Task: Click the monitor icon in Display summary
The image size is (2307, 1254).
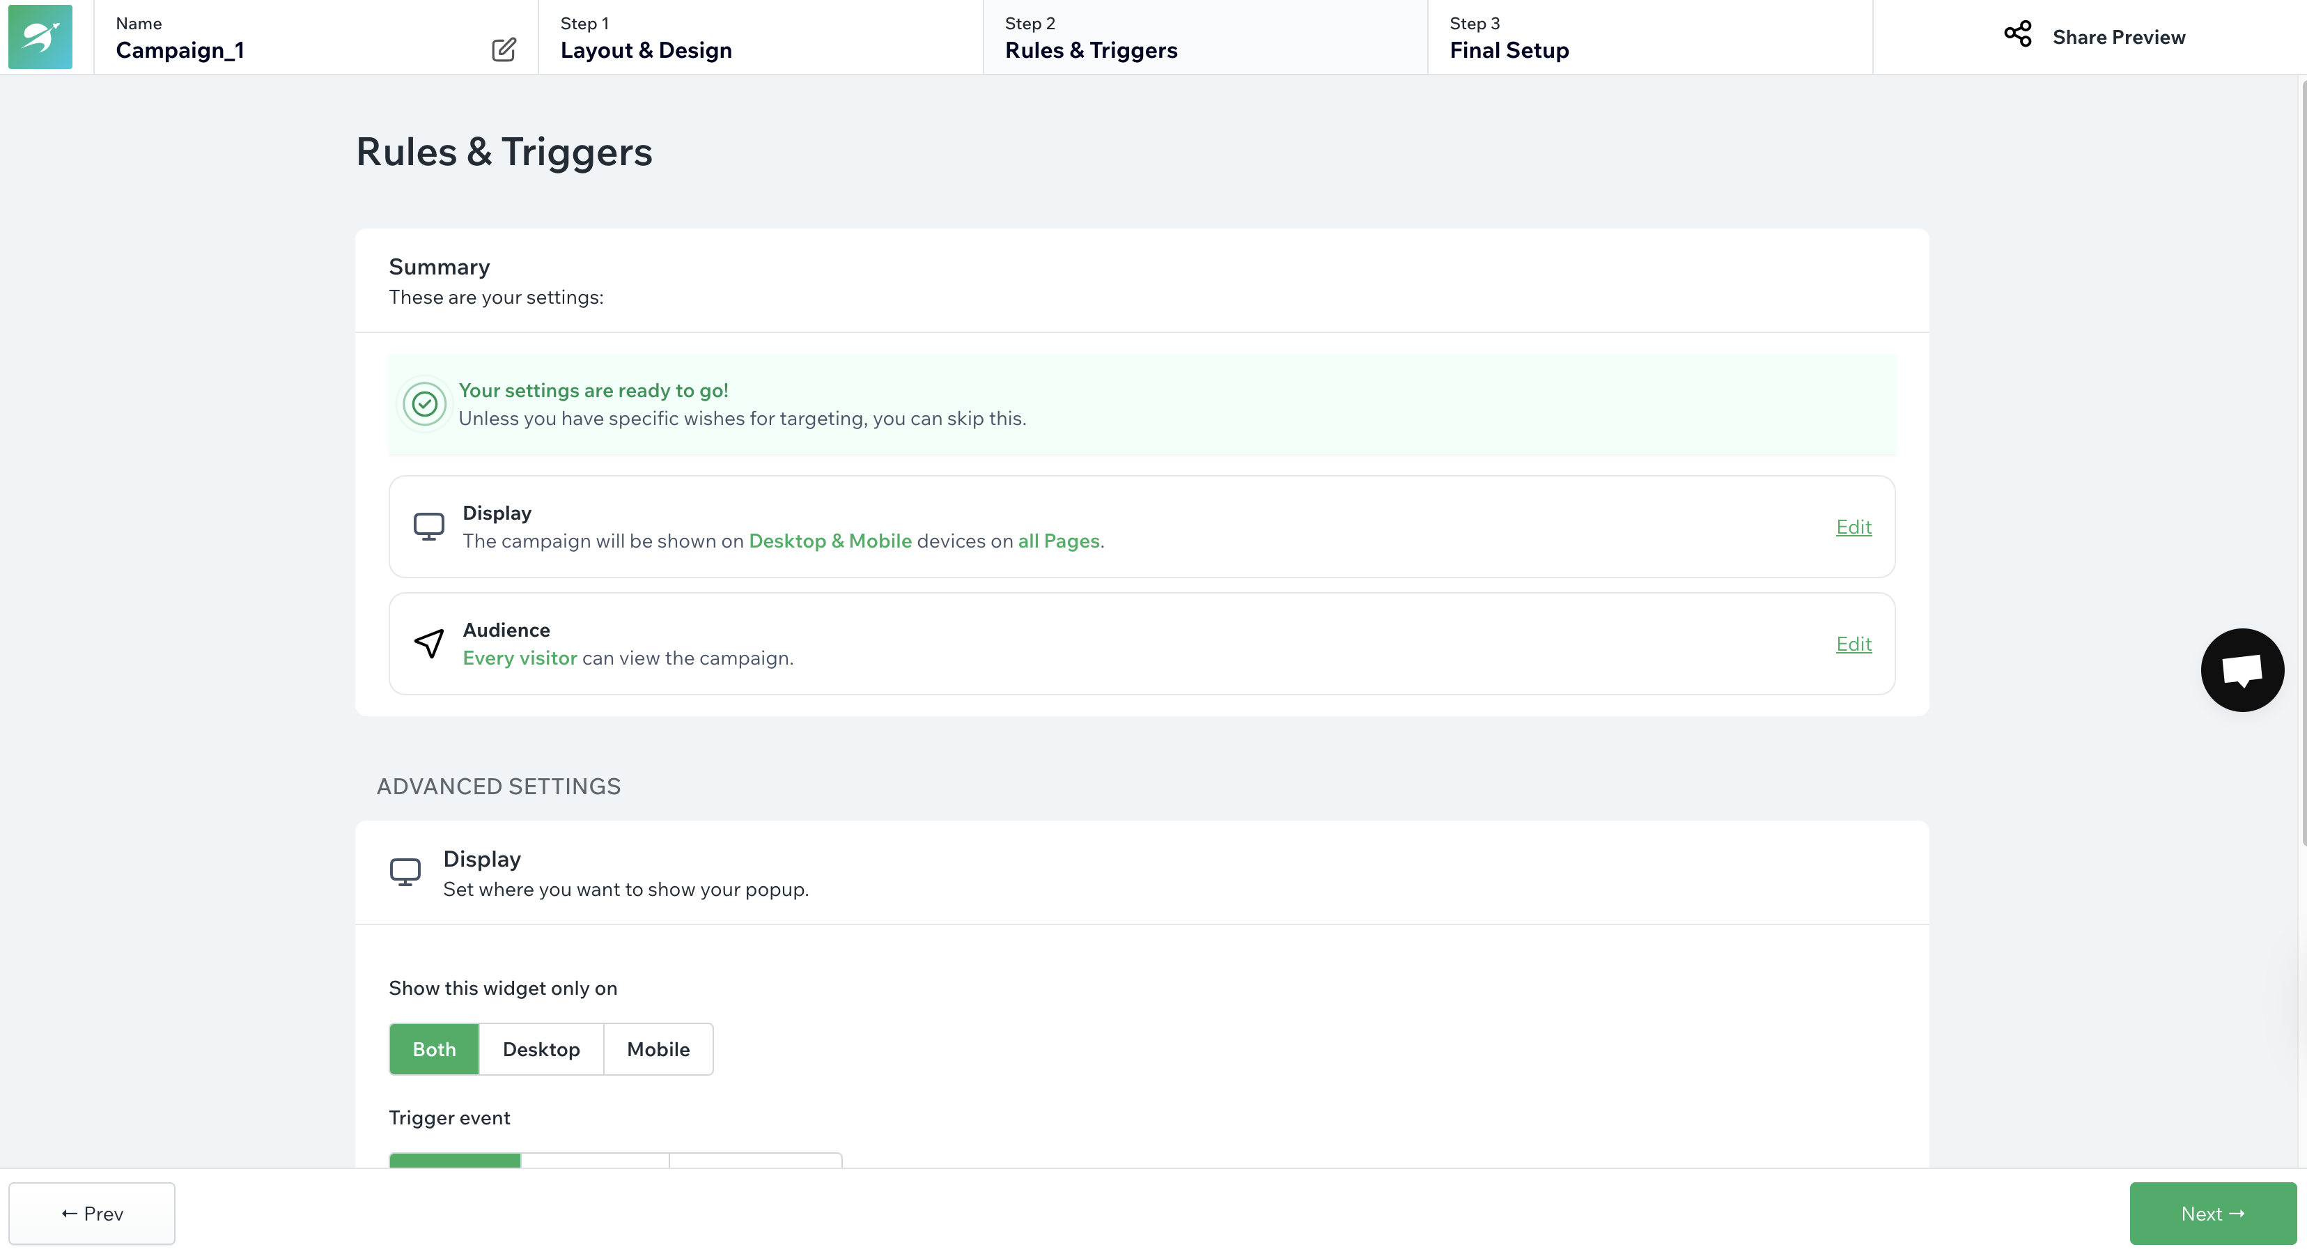Action: coord(429,527)
